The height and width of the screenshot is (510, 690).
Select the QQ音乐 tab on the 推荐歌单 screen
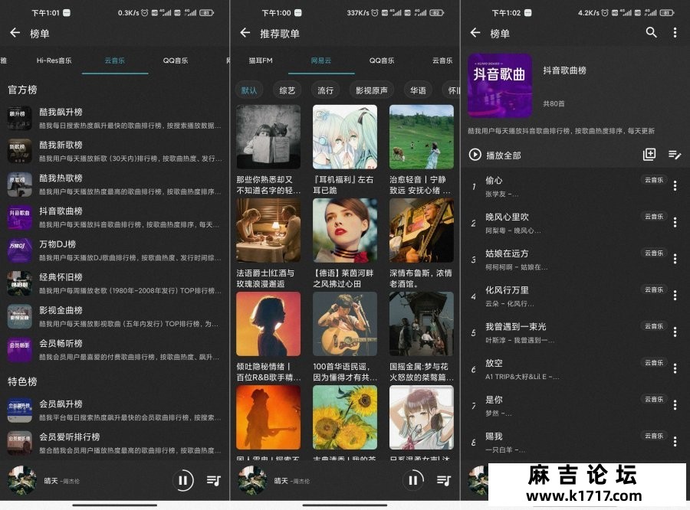(x=382, y=60)
